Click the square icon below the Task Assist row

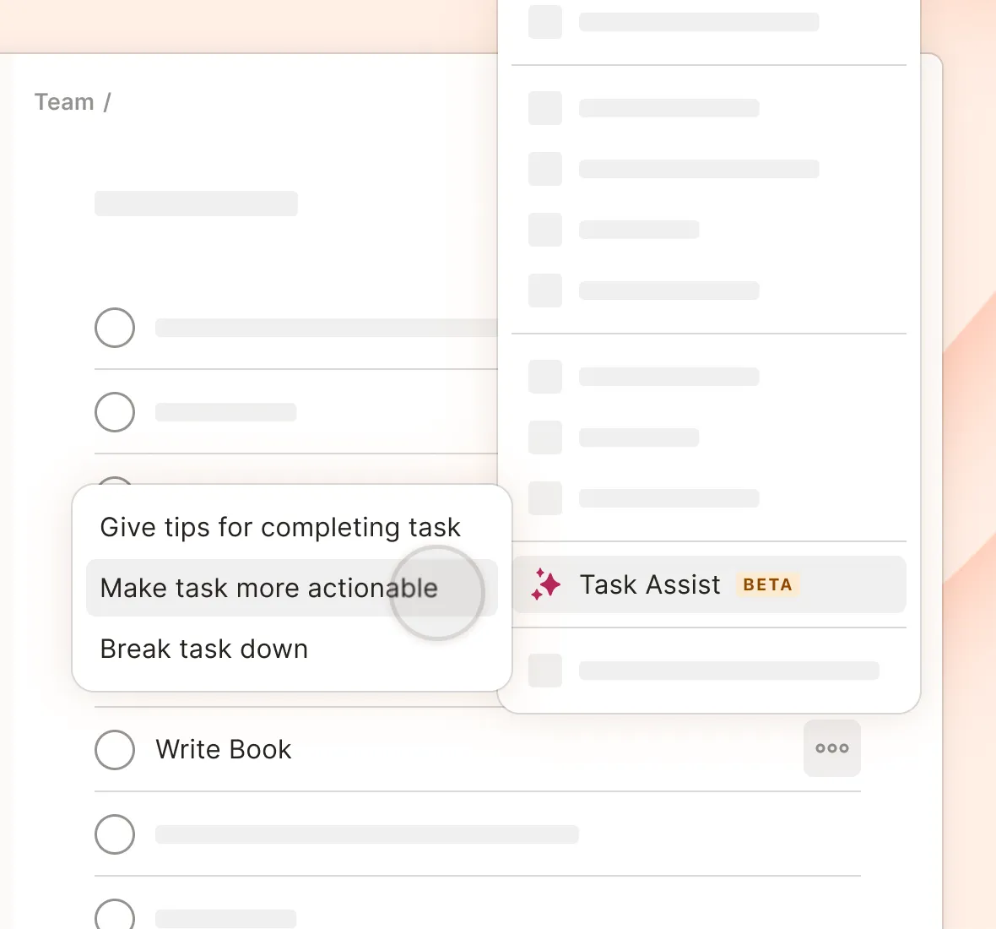pyautogui.click(x=545, y=671)
